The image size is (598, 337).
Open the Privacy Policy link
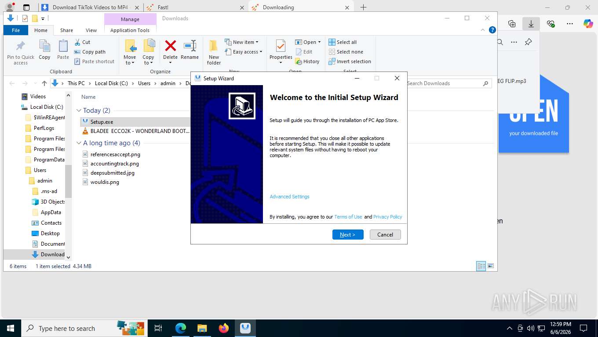388,217
